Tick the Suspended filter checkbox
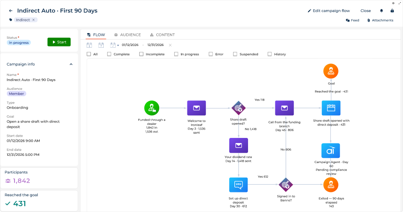Screen dimensions: 403x212 click(235, 54)
